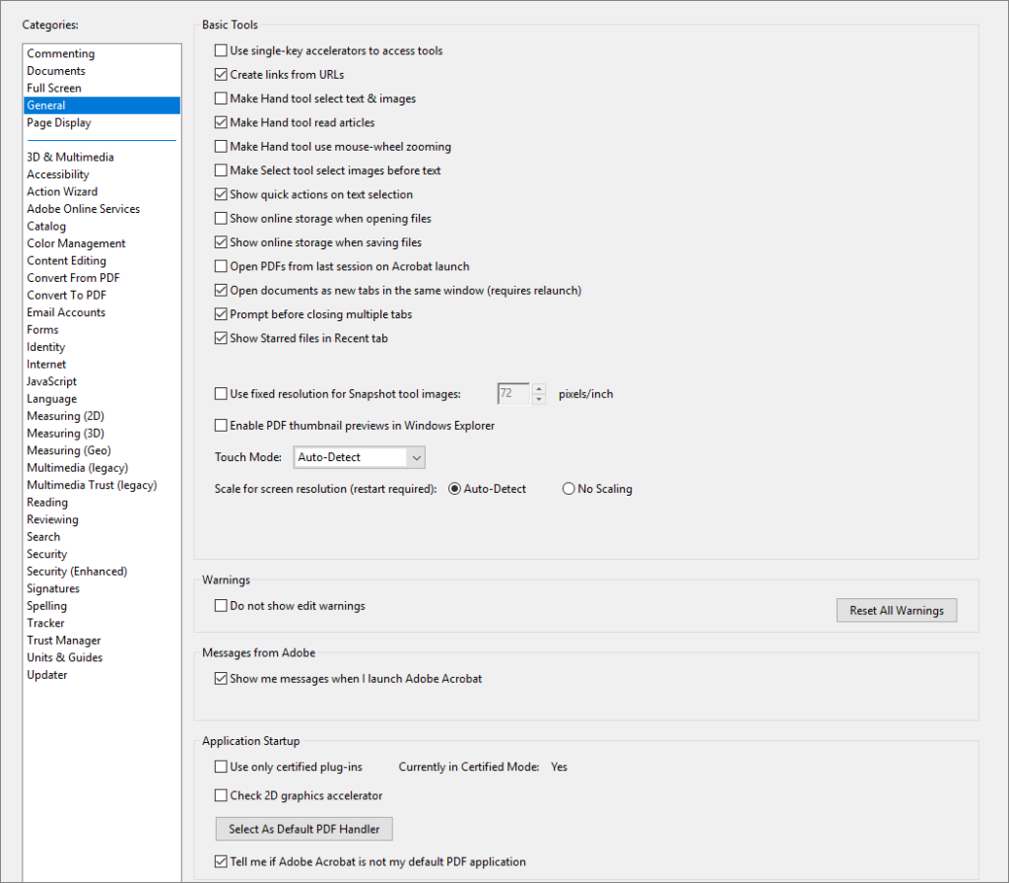Disable Prompt before closing multiple tabs
Image resolution: width=1009 pixels, height=883 pixels.
pyautogui.click(x=220, y=314)
